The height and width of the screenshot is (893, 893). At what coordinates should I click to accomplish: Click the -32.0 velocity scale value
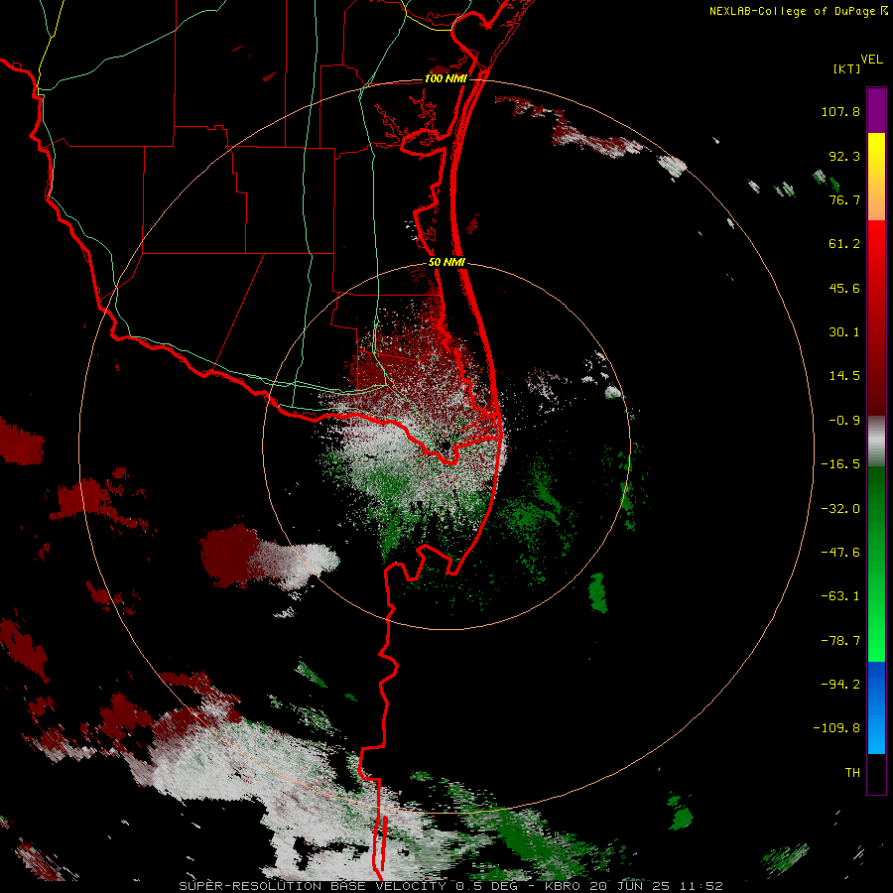point(840,509)
